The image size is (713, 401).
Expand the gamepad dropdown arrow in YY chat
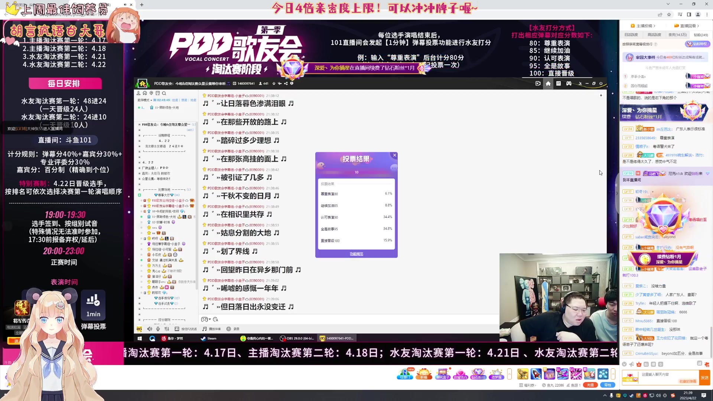pyautogui.click(x=210, y=319)
